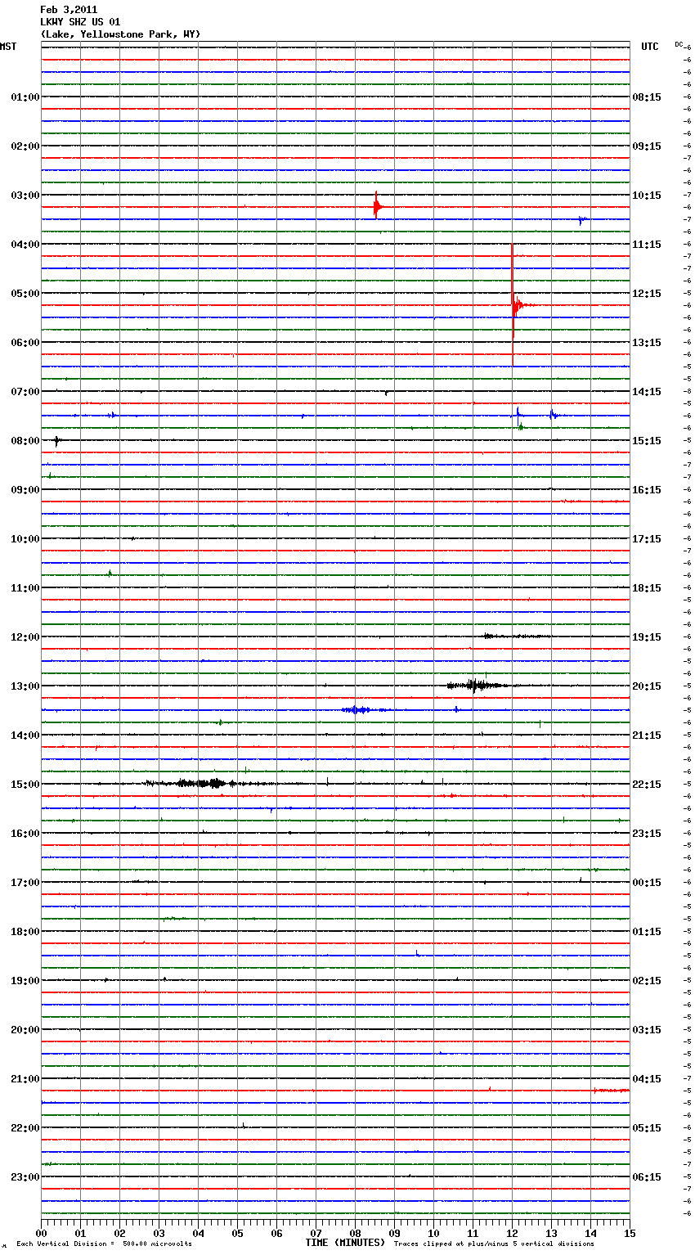The height and width of the screenshot is (1255, 695).
Task: Click the 06:15 UTC time label
Action: pos(647,1177)
